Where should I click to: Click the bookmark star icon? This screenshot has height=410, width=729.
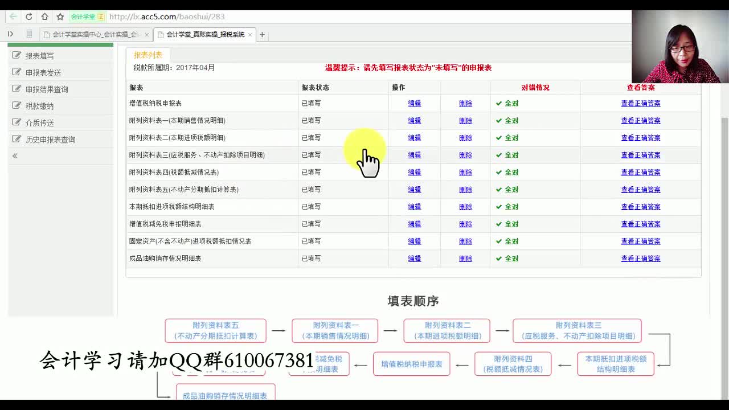click(59, 17)
